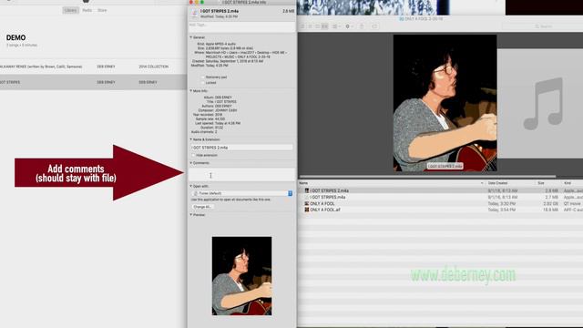
Task: Collapse the Preview section
Action: pos(191,215)
